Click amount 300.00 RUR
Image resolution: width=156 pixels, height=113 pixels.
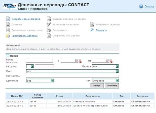coord(64,102)
